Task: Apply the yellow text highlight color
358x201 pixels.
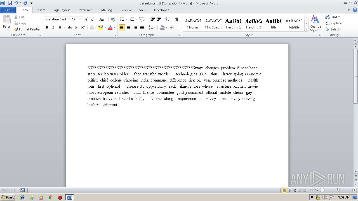Action: coord(101,27)
